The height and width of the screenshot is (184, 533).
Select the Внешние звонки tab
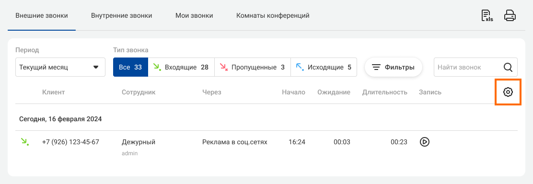[x=42, y=16]
